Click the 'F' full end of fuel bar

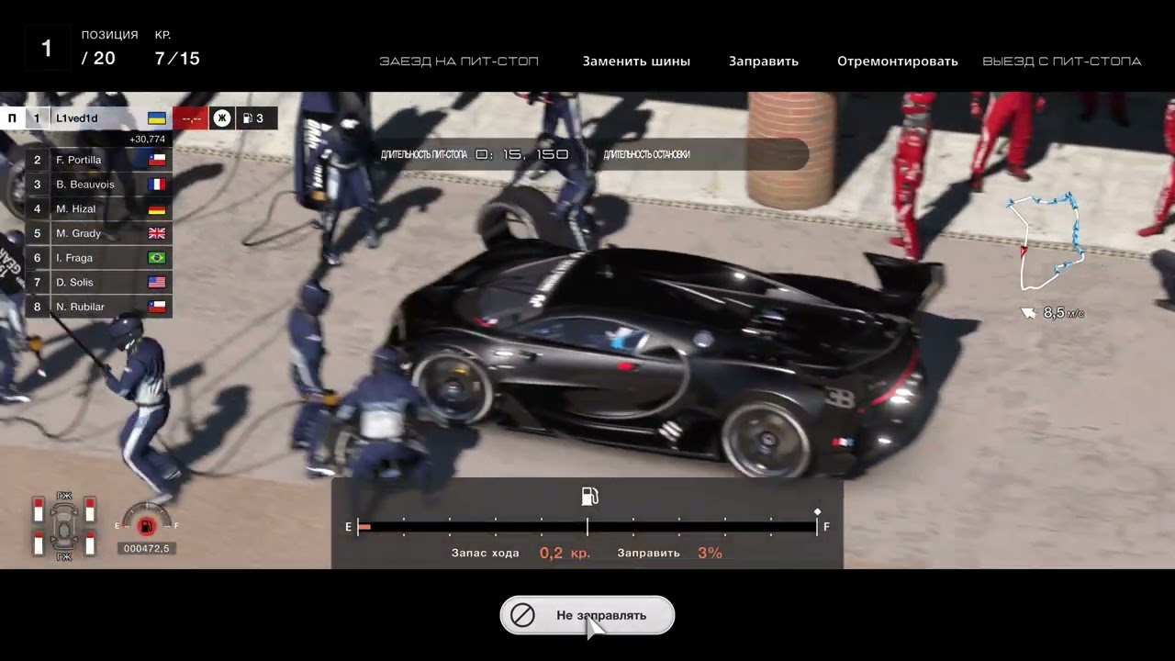[826, 527]
